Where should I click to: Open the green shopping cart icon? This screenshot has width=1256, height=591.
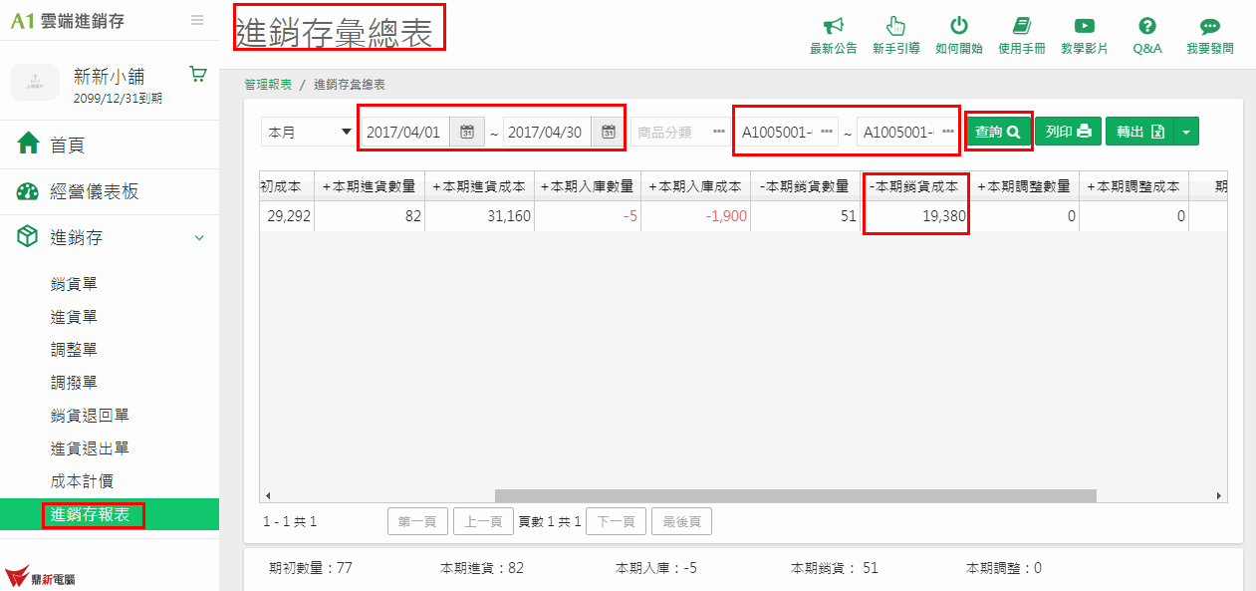coord(197,74)
